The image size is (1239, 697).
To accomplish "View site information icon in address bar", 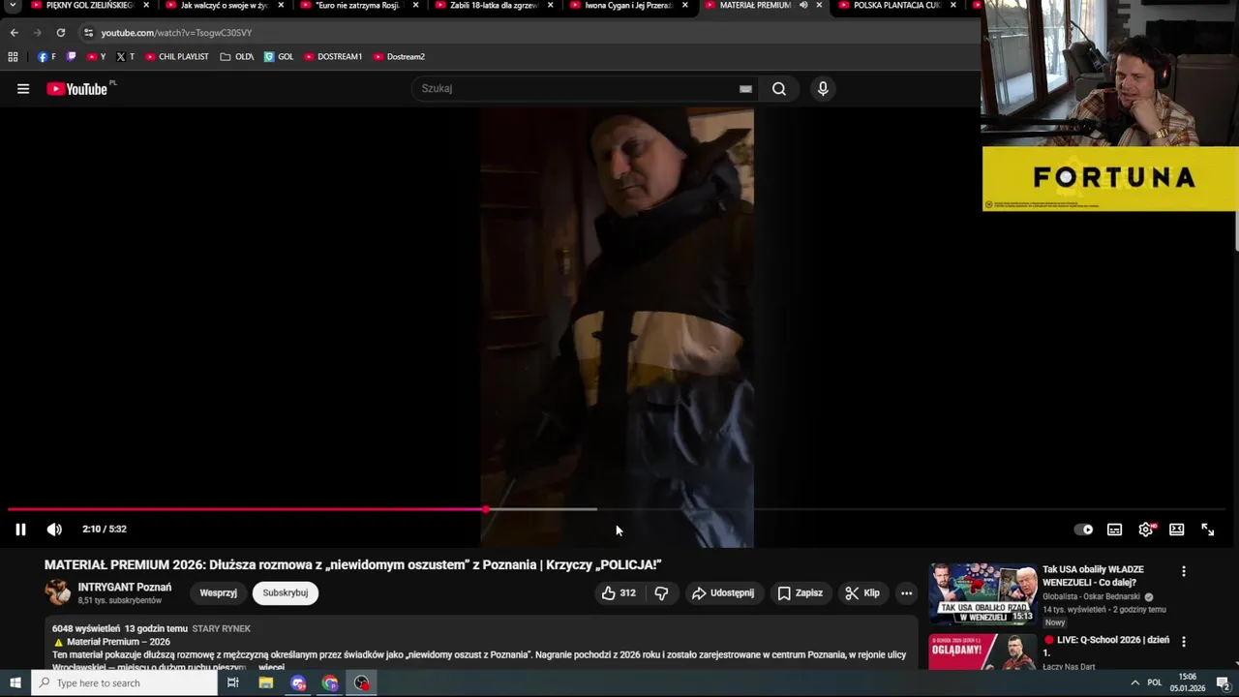I will [x=88, y=33].
